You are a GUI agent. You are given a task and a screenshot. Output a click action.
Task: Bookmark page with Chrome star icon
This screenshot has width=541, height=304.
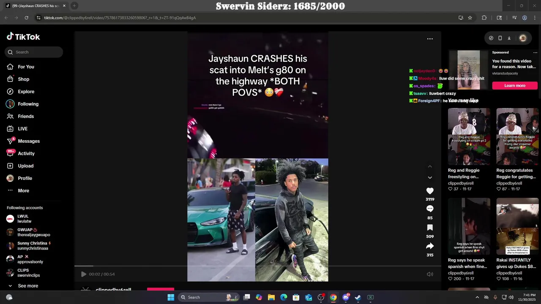pyautogui.click(x=470, y=18)
